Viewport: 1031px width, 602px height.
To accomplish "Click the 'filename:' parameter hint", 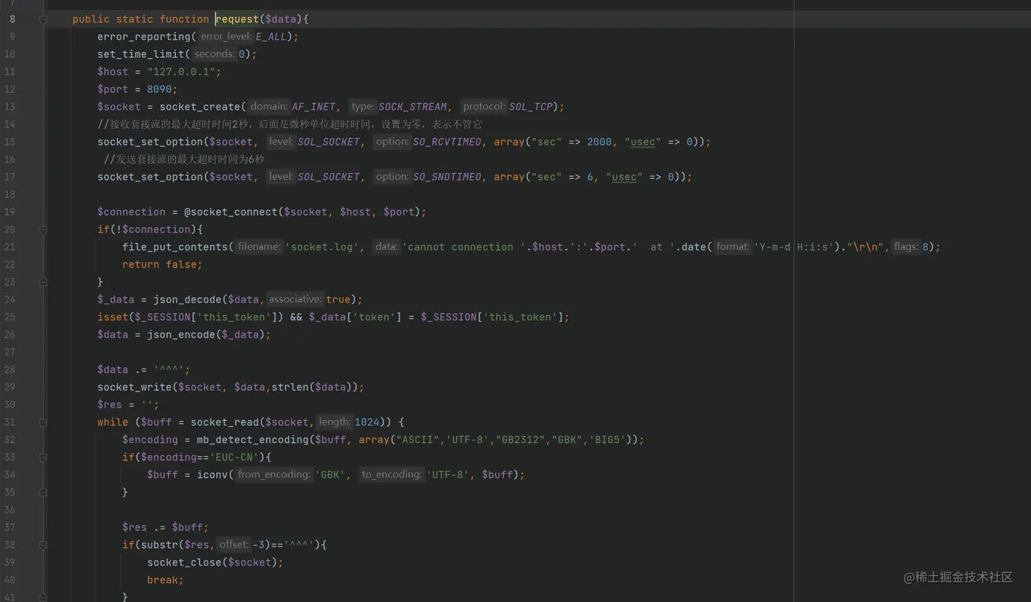I will 259,247.
